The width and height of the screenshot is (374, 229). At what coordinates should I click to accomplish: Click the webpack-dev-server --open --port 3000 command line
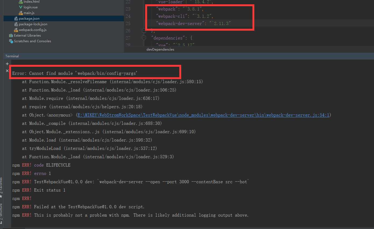[x=131, y=182]
